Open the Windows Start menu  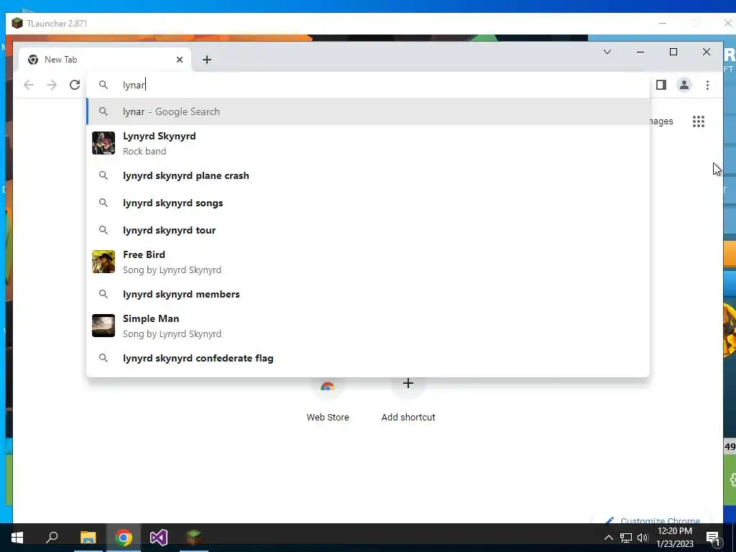coord(17,538)
